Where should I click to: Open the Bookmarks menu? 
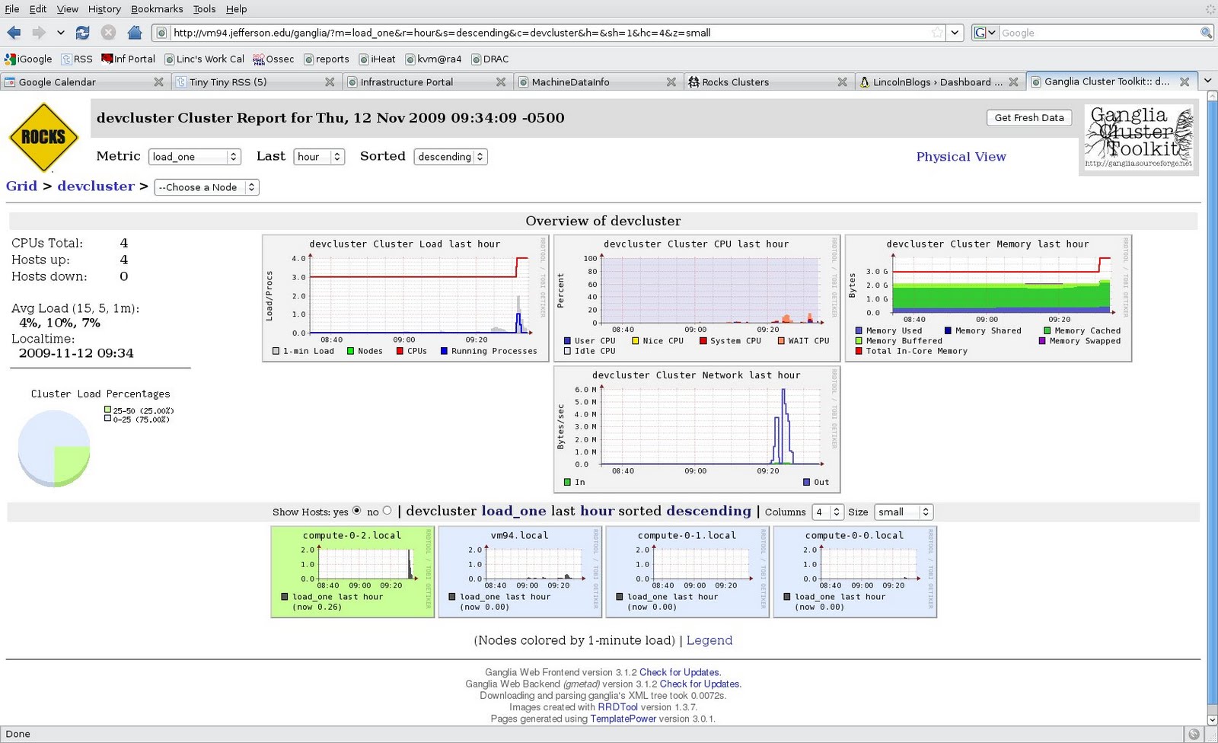pyautogui.click(x=156, y=9)
